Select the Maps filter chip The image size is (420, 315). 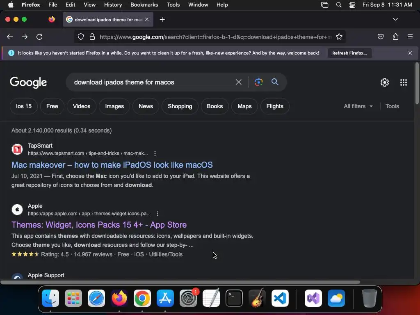tap(244, 106)
